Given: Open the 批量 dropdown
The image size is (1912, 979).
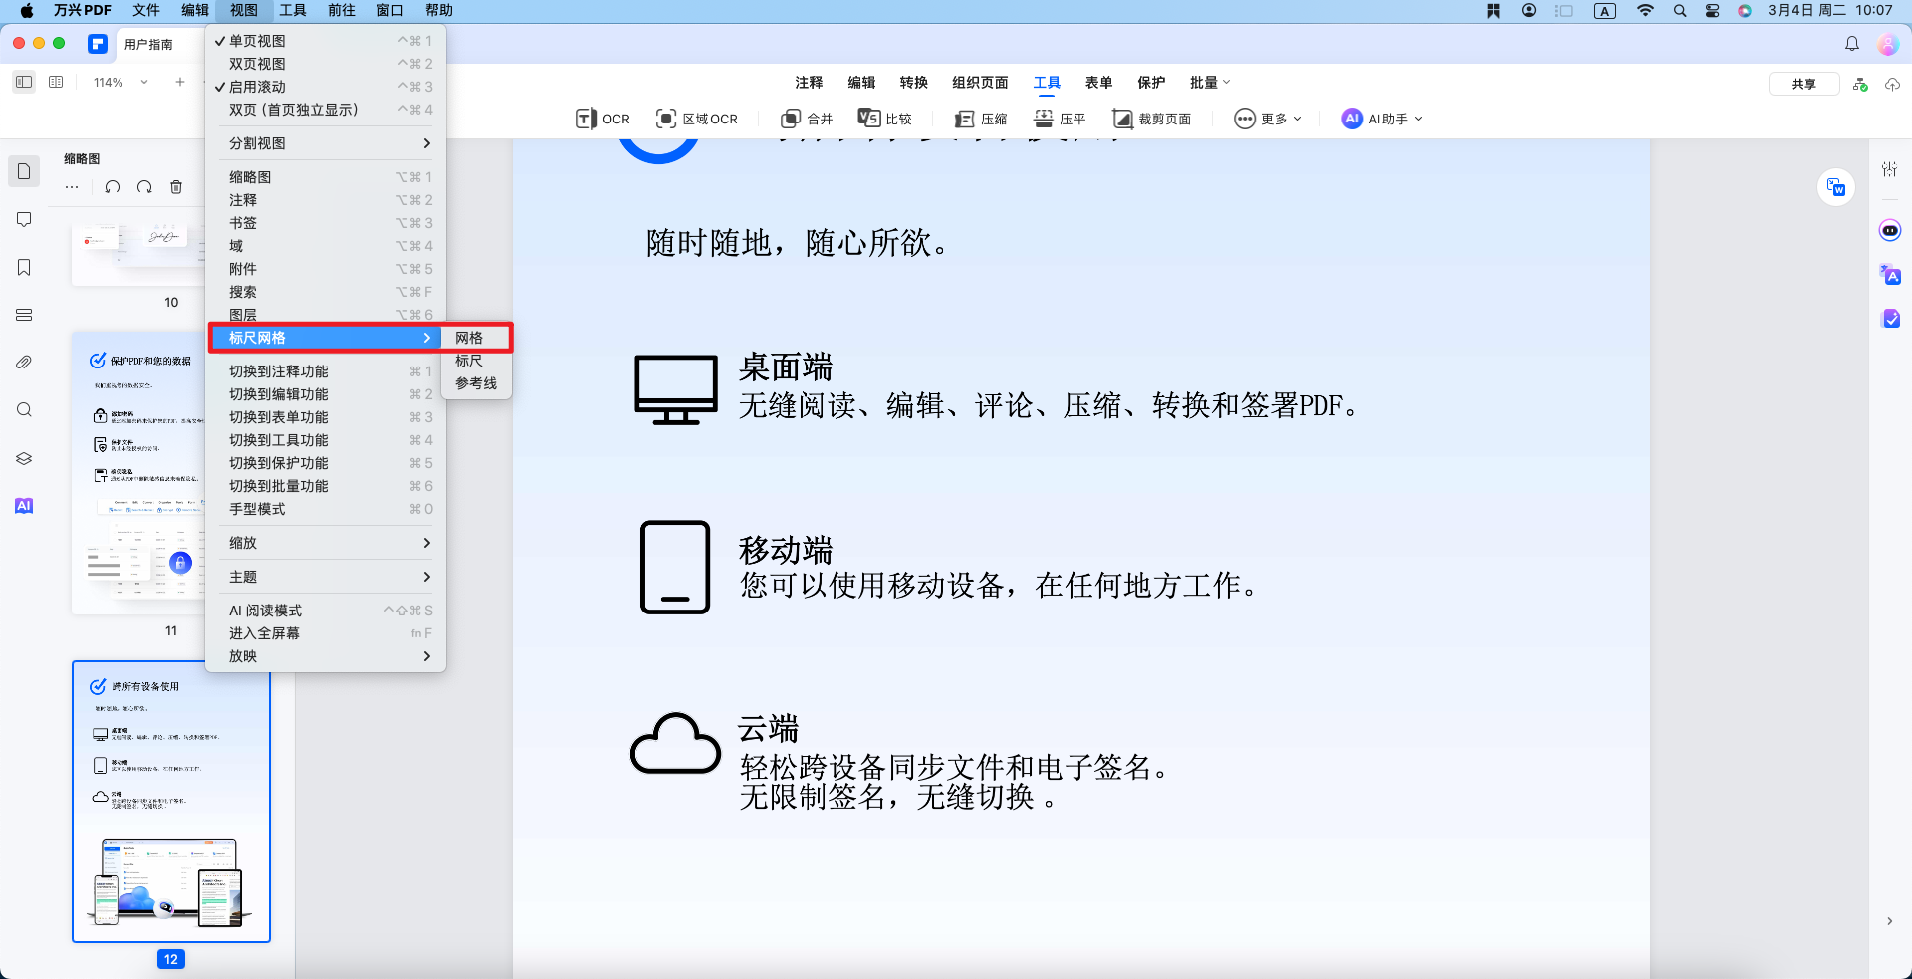Looking at the screenshot, I should pos(1208,83).
